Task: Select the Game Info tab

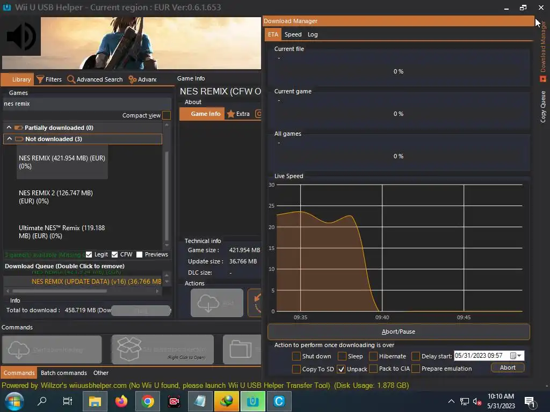Action: (x=202, y=114)
